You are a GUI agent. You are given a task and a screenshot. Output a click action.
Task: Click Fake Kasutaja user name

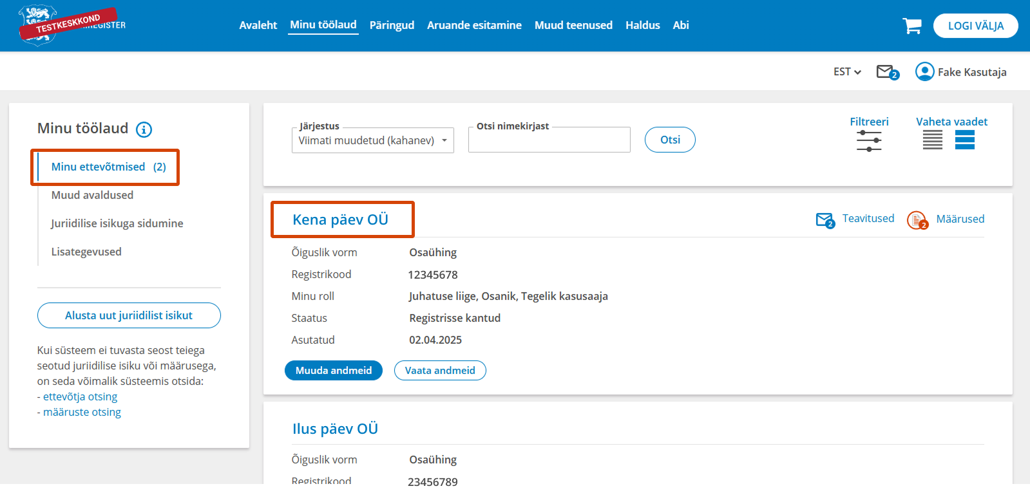(x=972, y=72)
